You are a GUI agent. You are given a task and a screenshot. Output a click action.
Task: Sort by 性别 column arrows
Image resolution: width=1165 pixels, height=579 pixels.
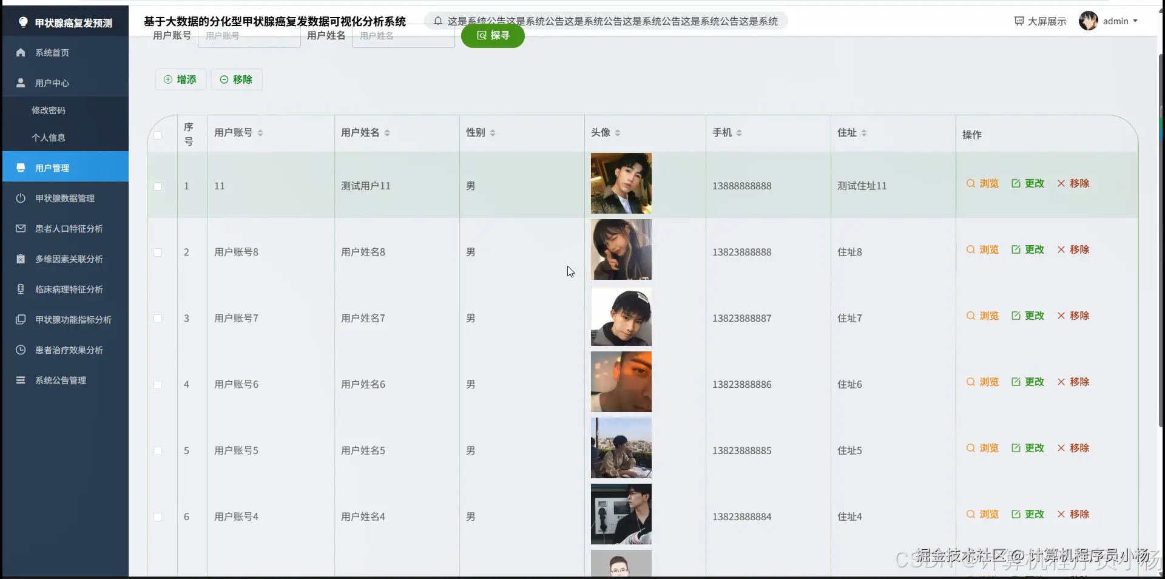point(493,133)
